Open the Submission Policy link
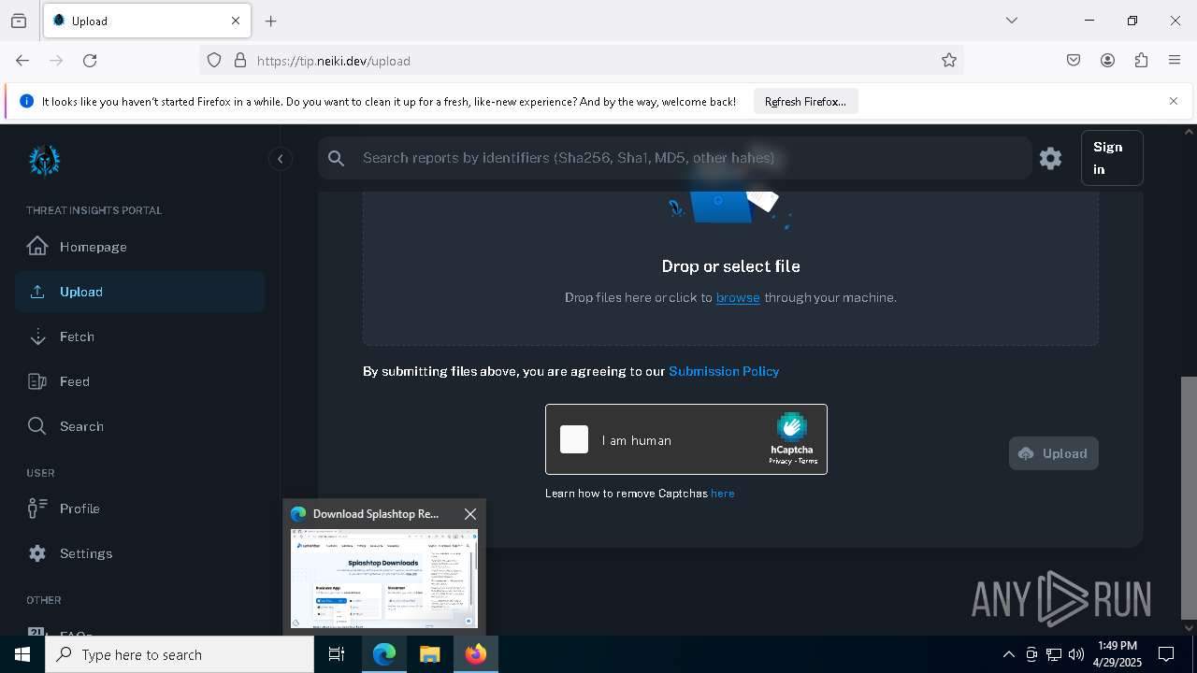 (724, 371)
